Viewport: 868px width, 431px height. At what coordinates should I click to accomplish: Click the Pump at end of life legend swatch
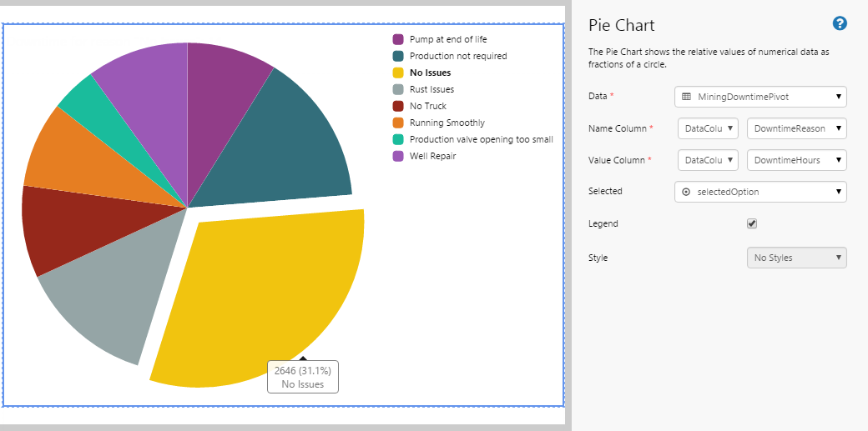tap(398, 39)
